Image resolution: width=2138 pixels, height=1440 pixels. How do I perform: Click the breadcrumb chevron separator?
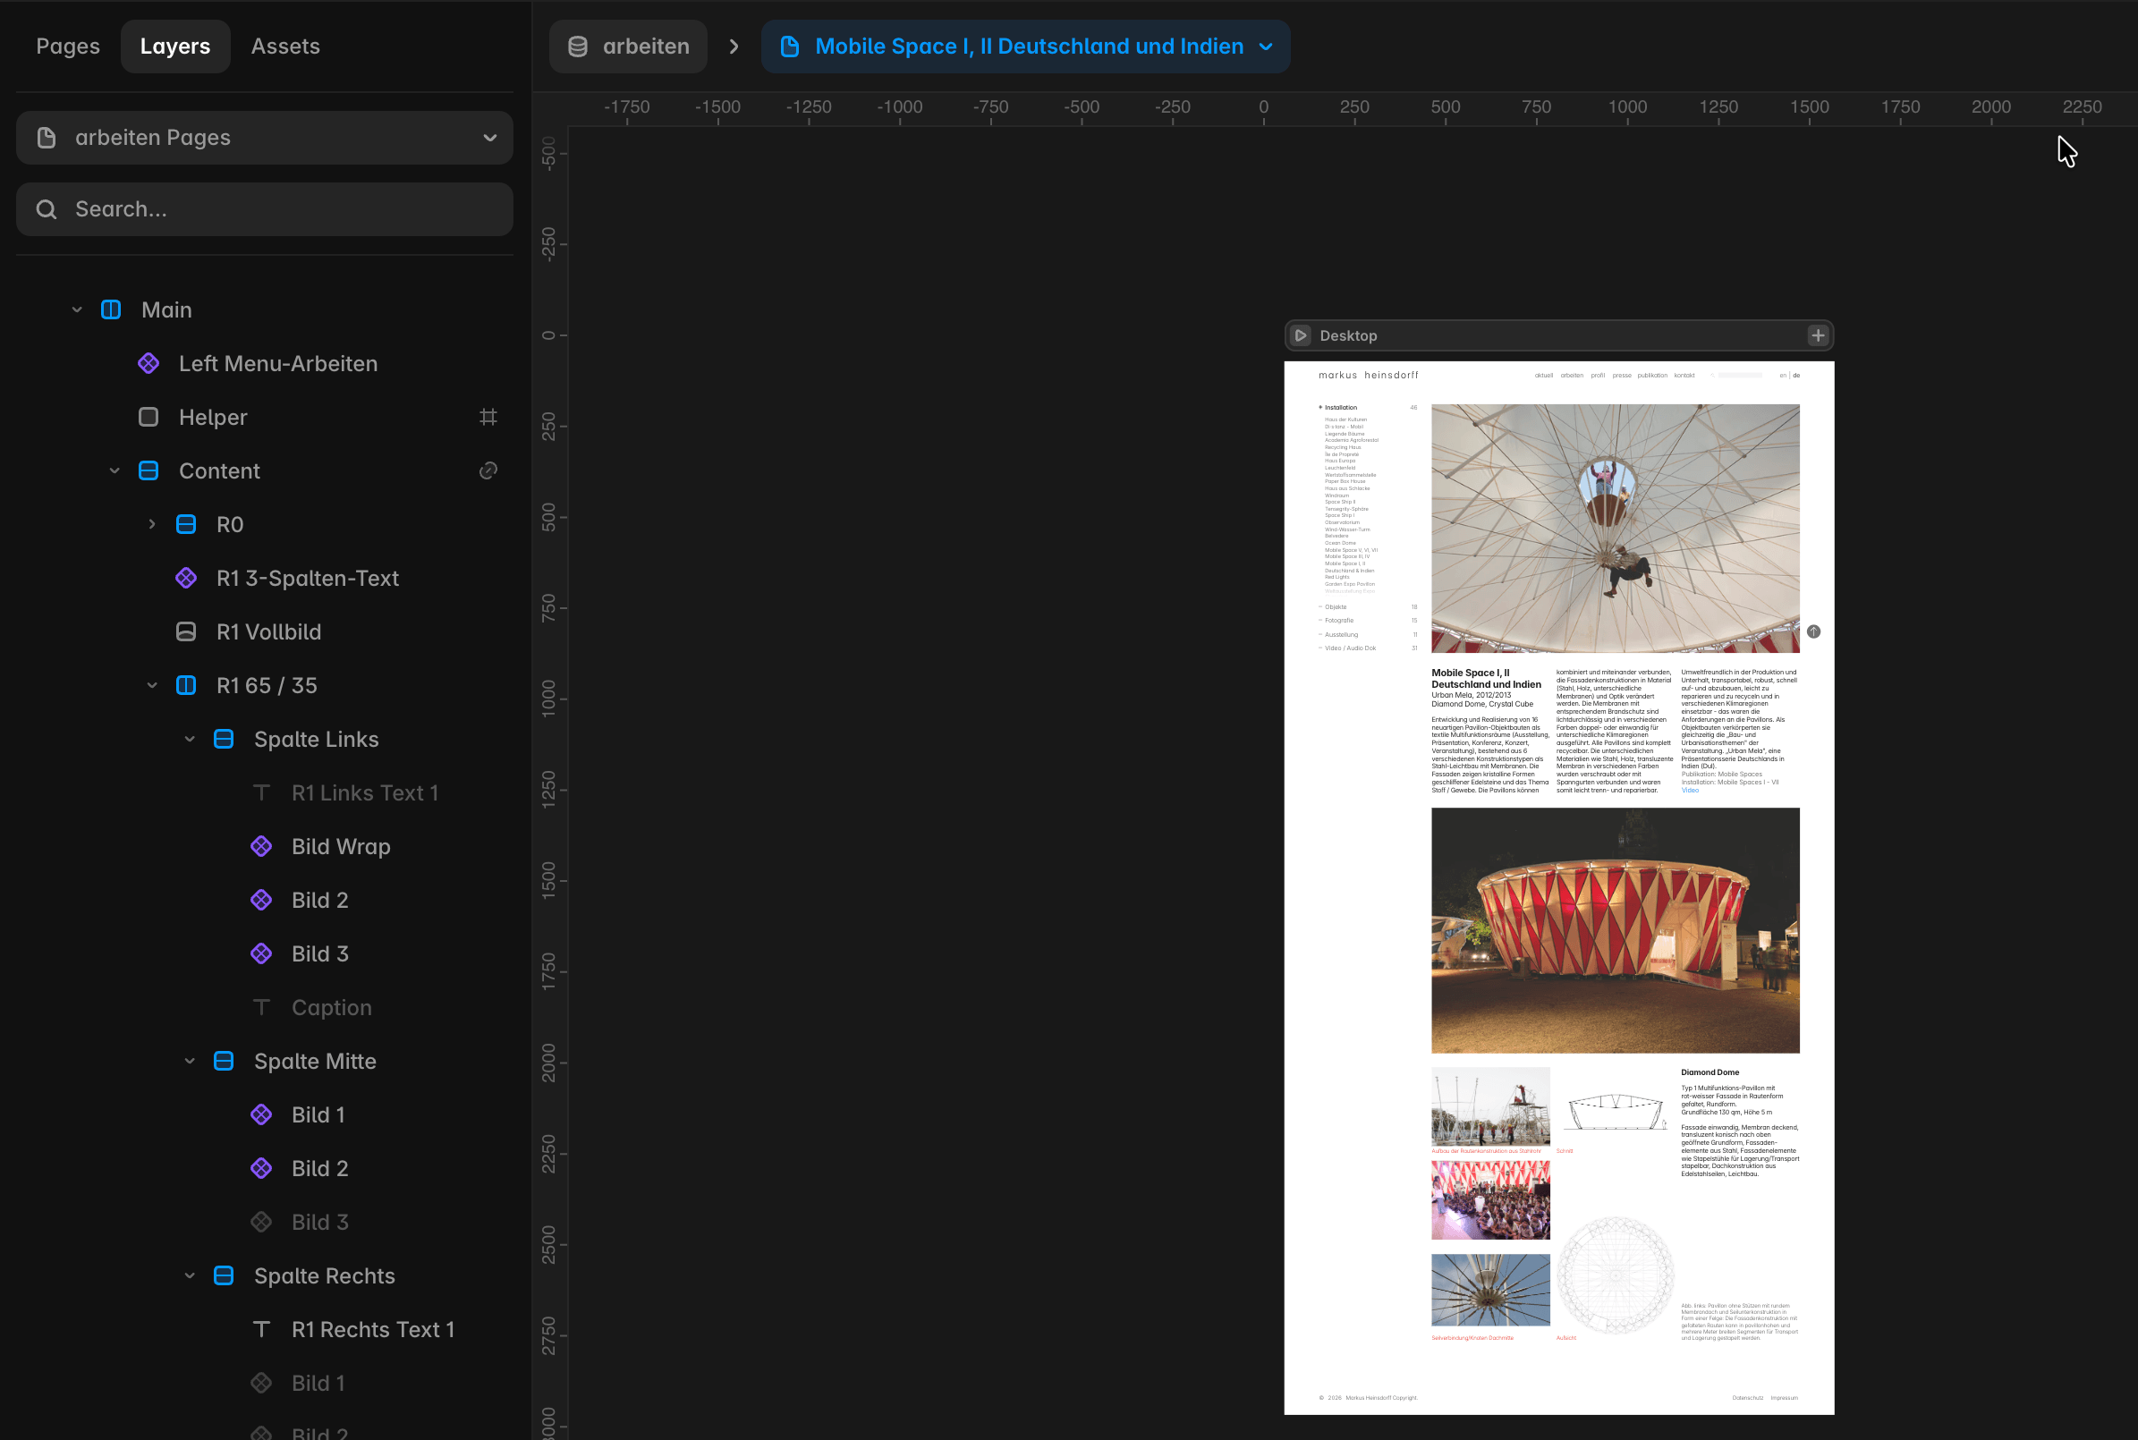[734, 46]
